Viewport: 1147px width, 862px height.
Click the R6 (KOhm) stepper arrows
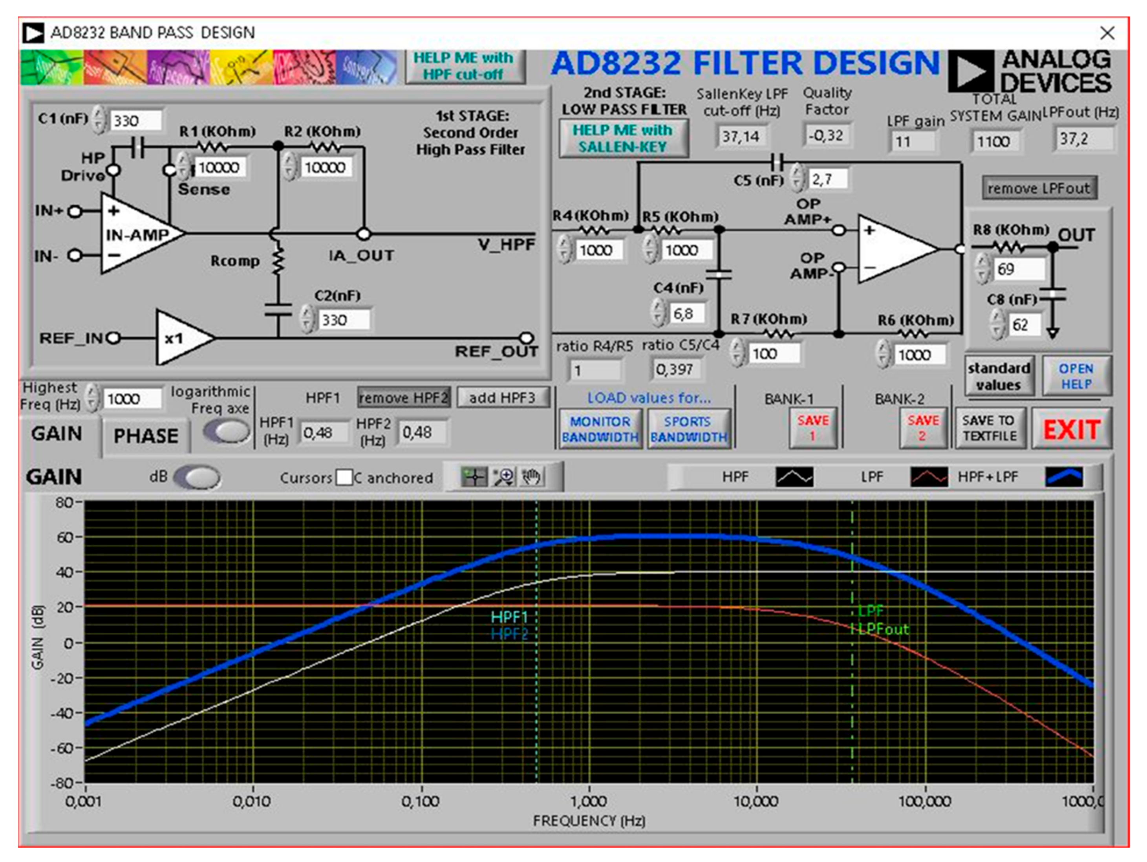883,354
